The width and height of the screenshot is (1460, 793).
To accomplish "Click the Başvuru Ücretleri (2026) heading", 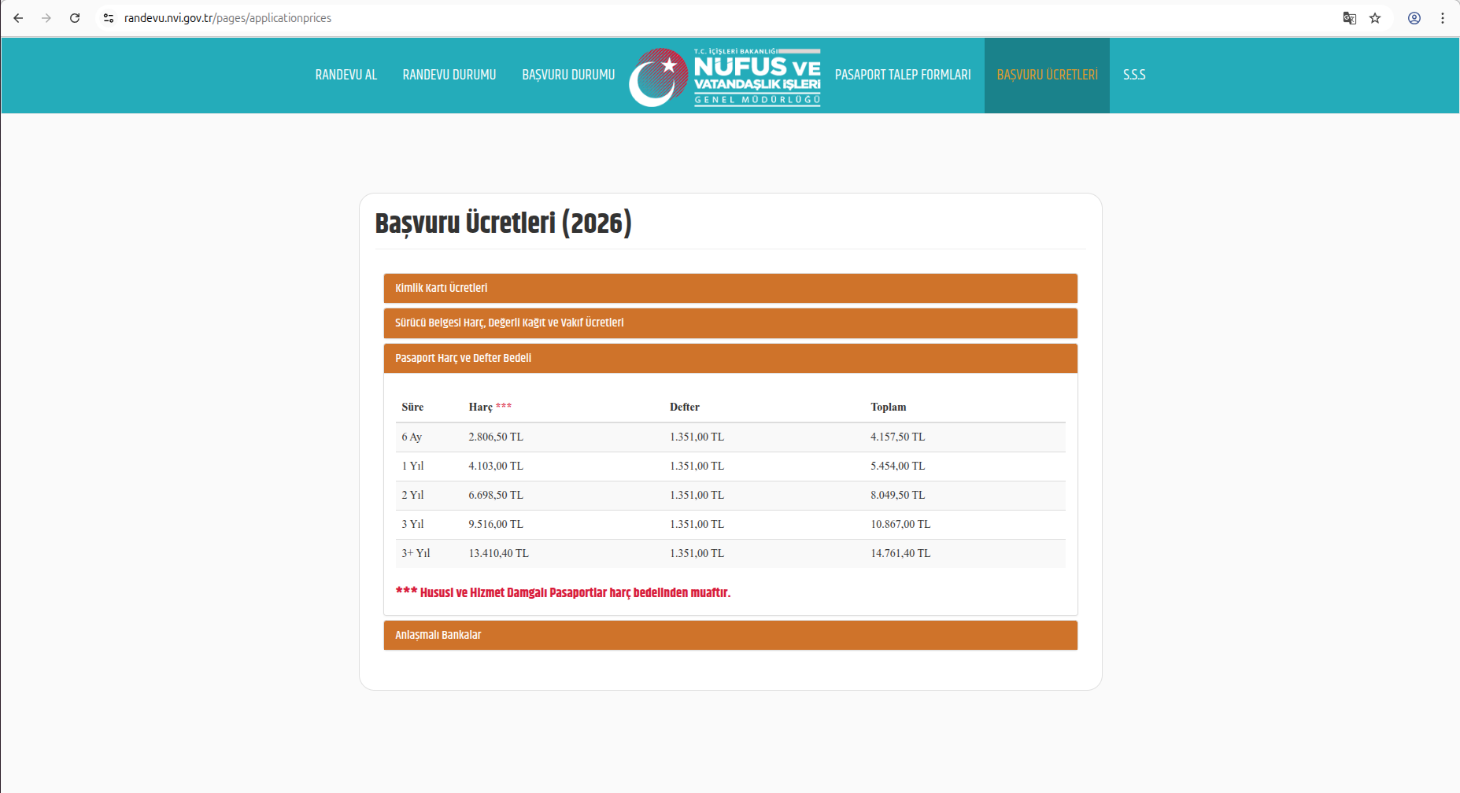I will [503, 223].
